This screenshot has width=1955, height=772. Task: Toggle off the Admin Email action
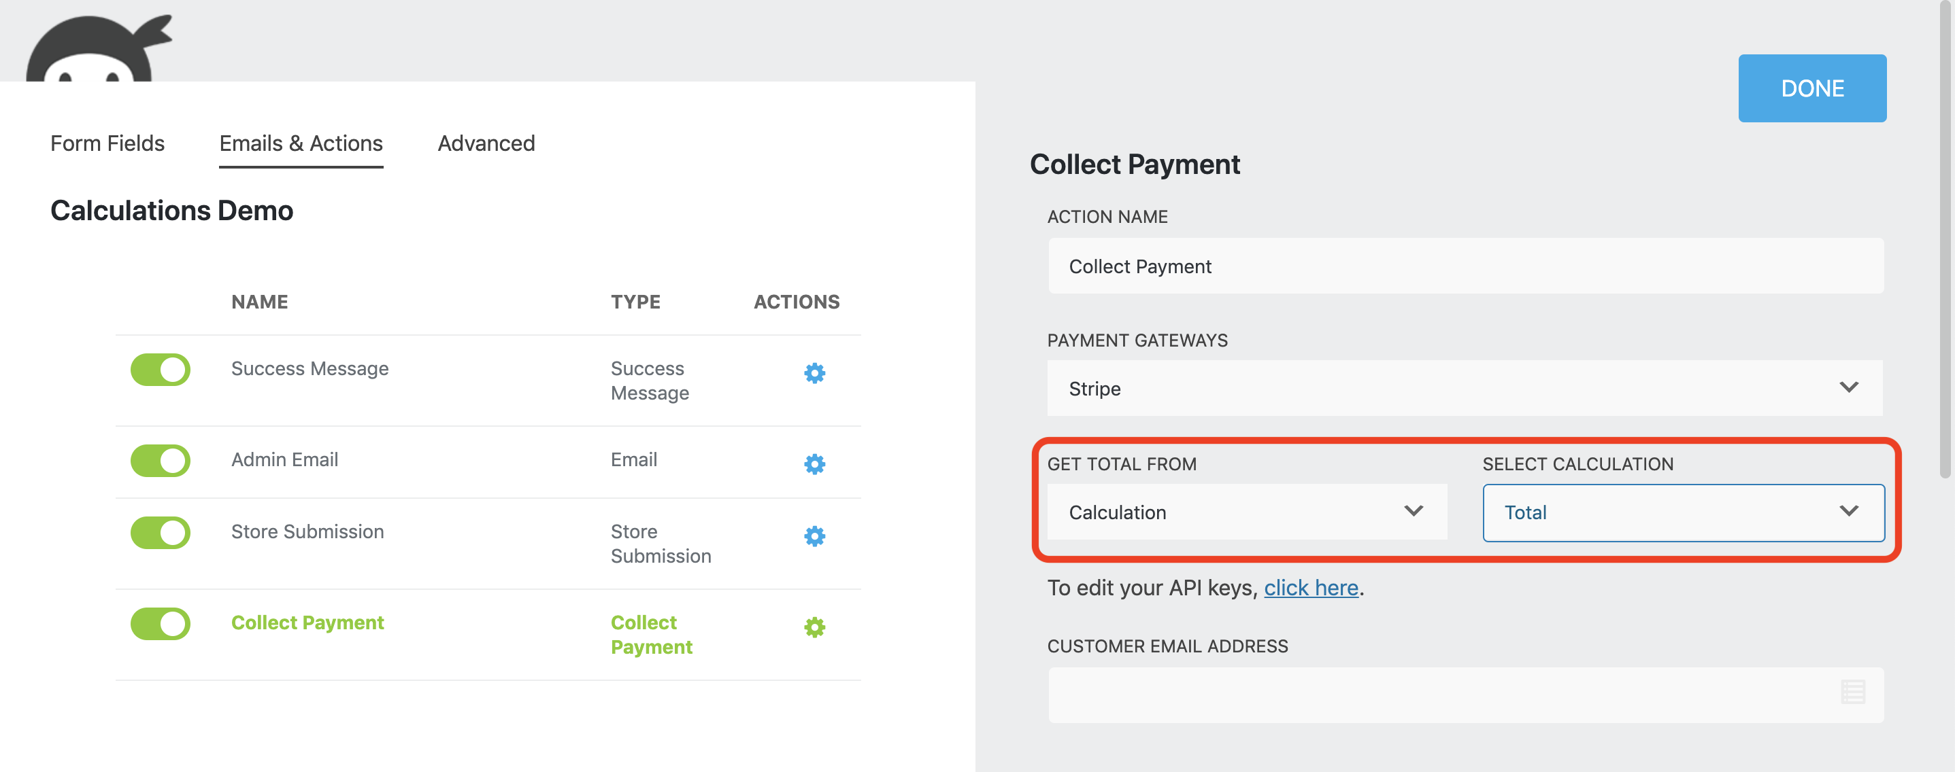coord(160,459)
